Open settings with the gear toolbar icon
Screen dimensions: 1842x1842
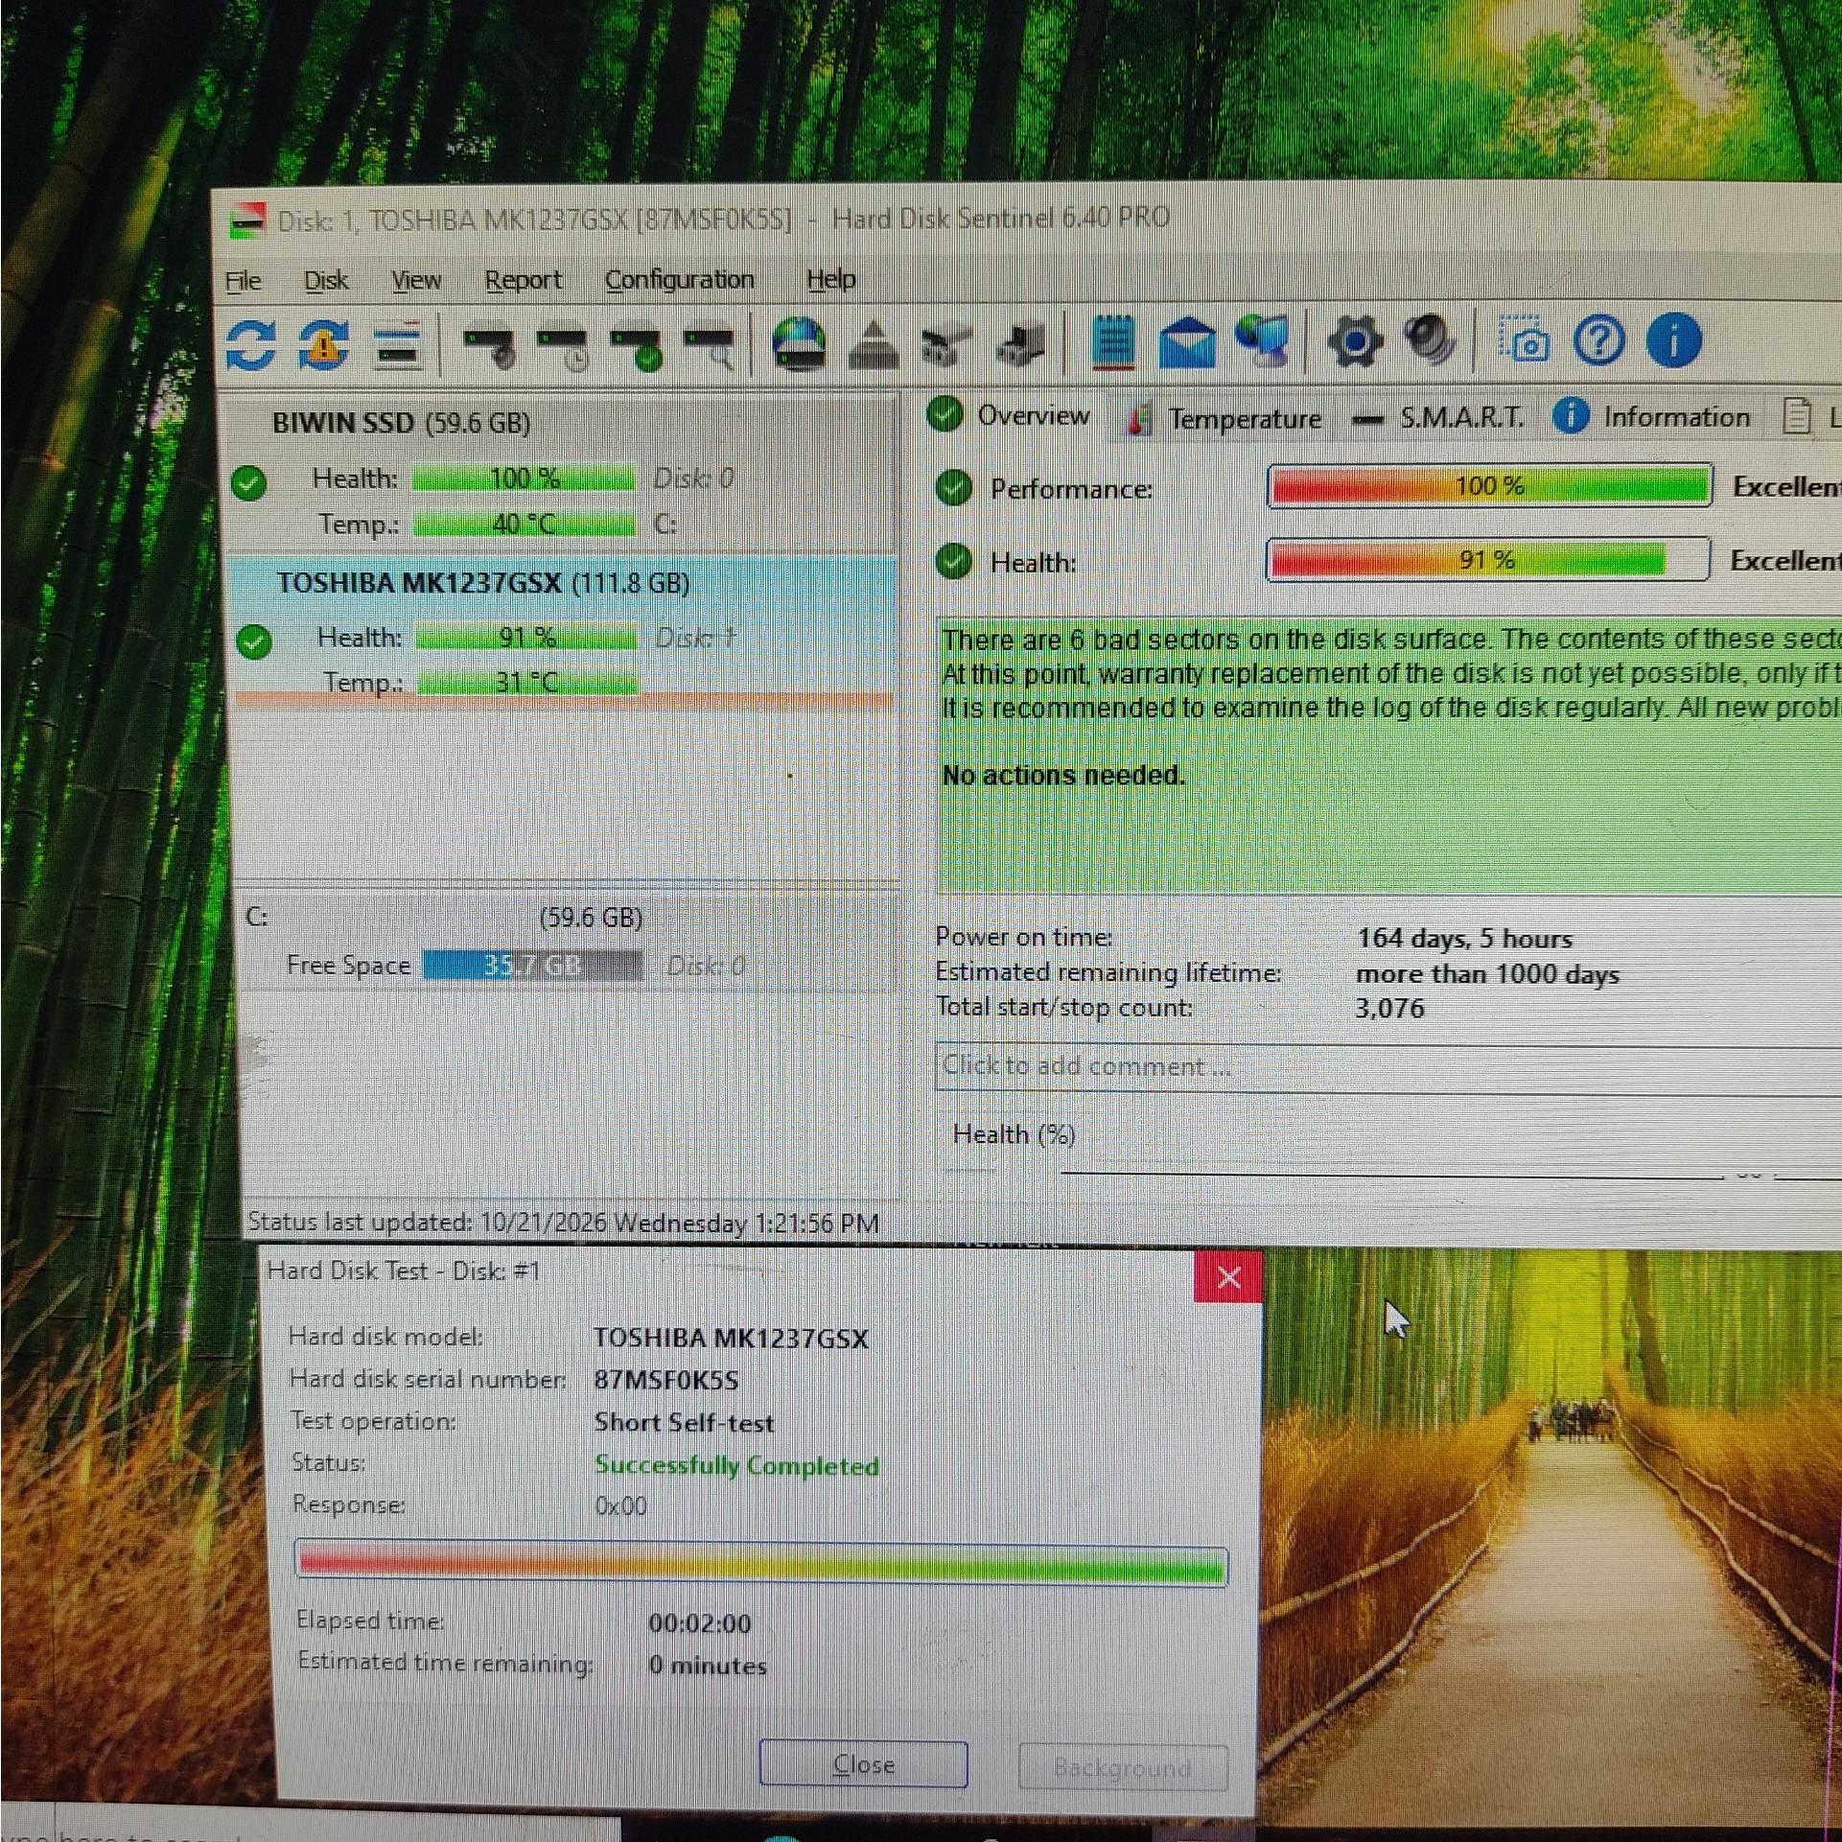point(1354,341)
